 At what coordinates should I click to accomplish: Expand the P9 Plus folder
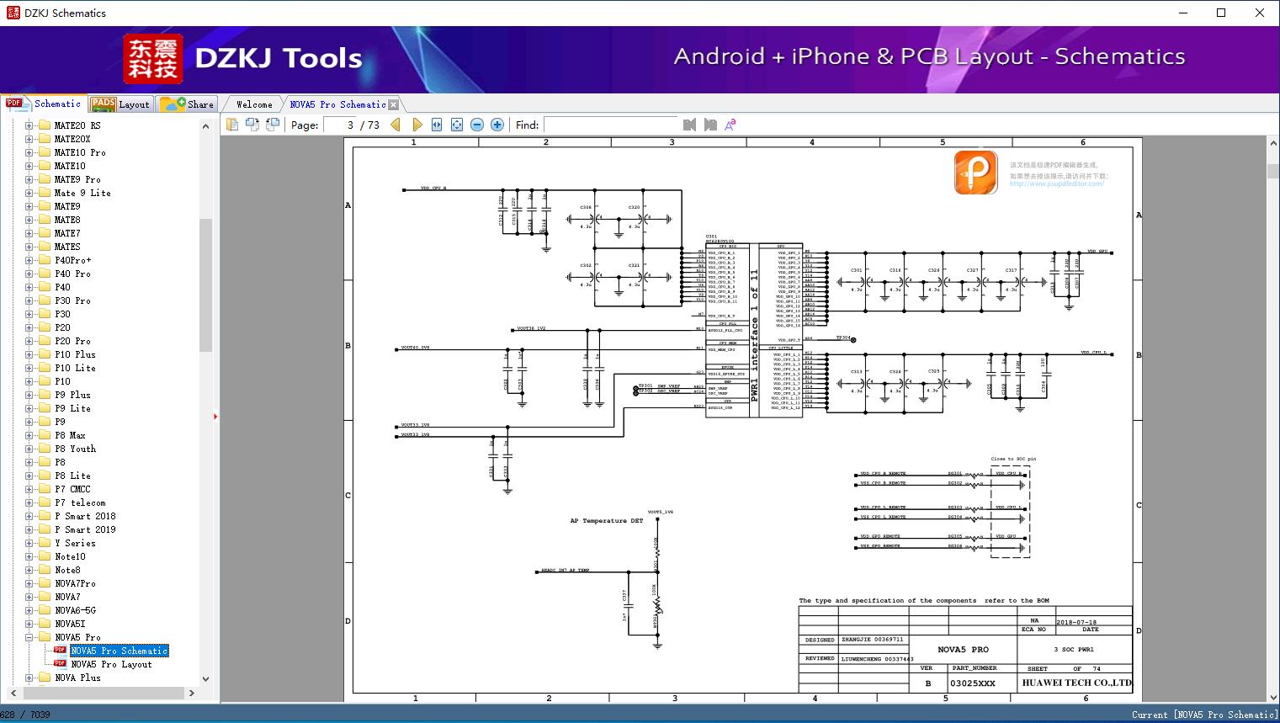(29, 395)
